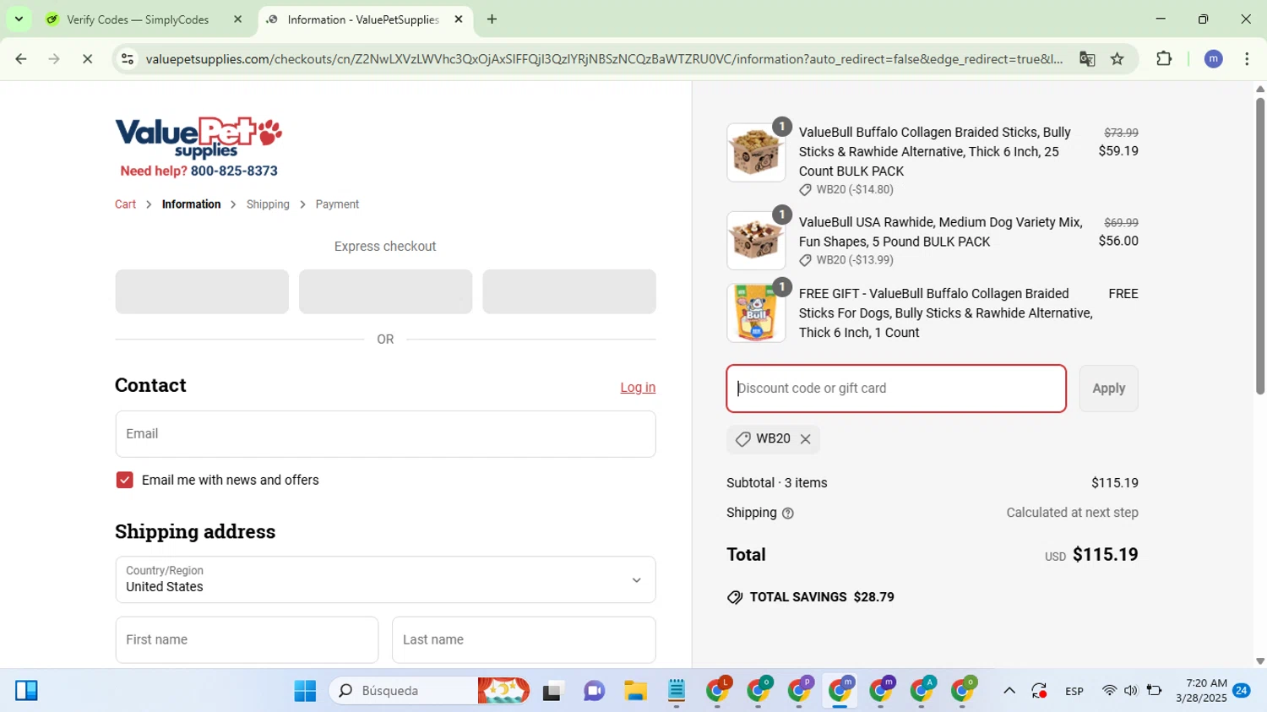Image resolution: width=1267 pixels, height=712 pixels.
Task: Open the tab search dropdown arrow
Action: [19, 19]
